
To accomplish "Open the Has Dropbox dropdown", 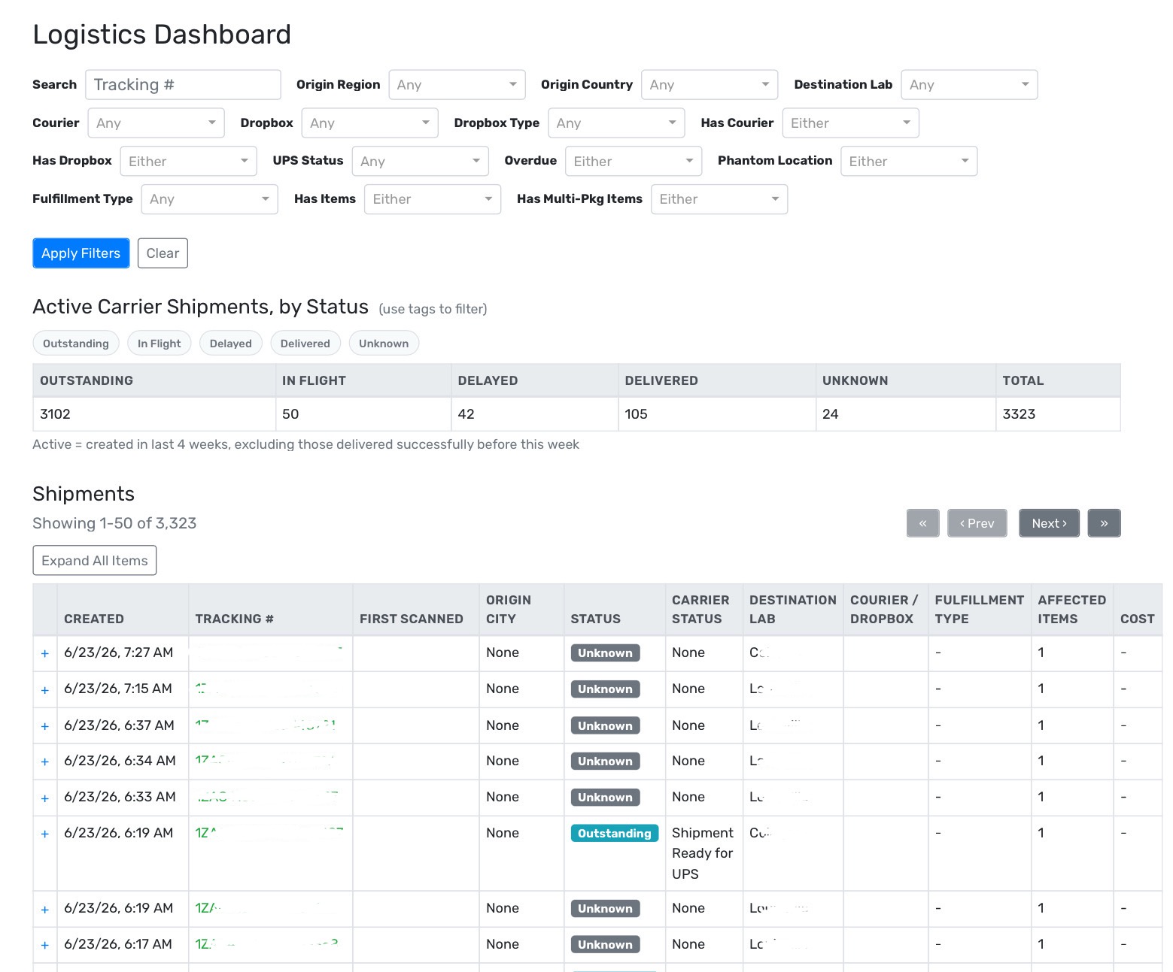I will (x=188, y=162).
